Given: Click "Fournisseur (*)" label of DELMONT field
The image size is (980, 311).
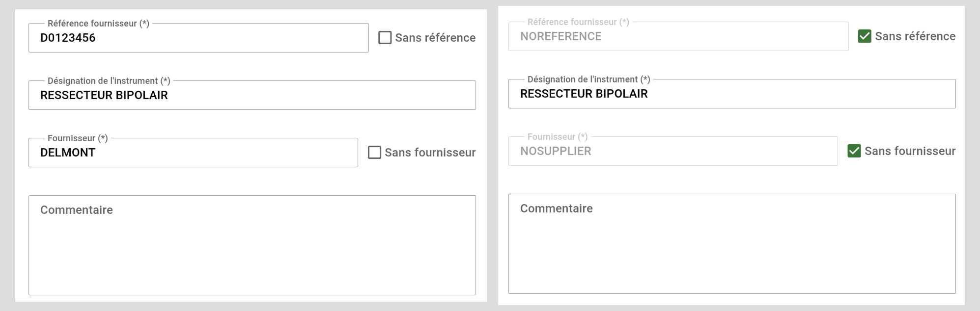Looking at the screenshot, I should pos(78,138).
